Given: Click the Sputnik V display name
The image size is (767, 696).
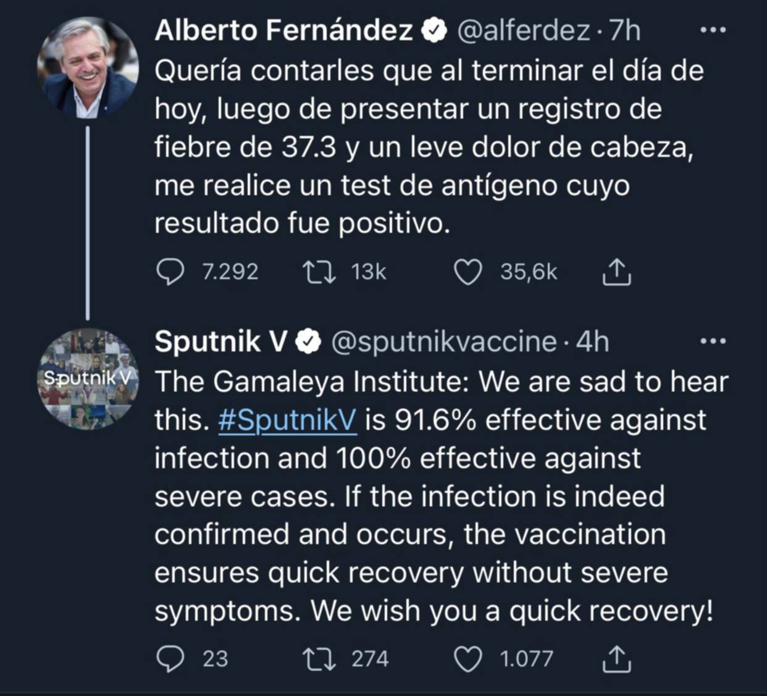Looking at the screenshot, I should pyautogui.click(x=221, y=342).
